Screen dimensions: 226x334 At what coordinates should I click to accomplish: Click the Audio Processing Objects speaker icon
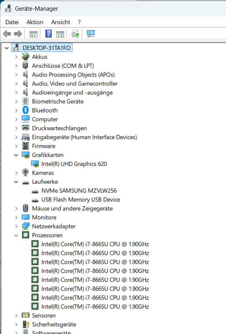[x=25, y=74]
